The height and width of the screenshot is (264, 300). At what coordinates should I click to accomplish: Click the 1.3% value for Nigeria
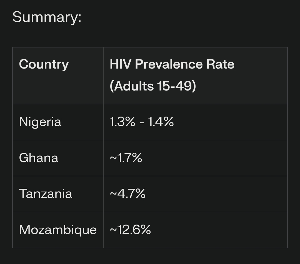(x=122, y=122)
